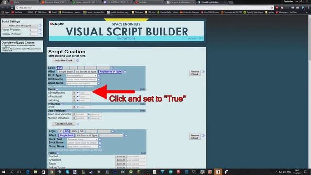Open comparison dropdown for IsBeingHacked
Screen dimensions: 311x175
[x=78, y=93]
